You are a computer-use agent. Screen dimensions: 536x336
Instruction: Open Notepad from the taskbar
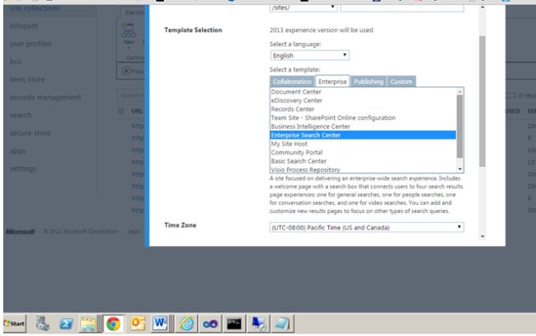pyautogui.click(x=282, y=324)
